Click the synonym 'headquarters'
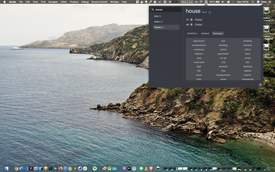Image resolution: width=275 pixels, height=172 pixels. click(x=223, y=75)
